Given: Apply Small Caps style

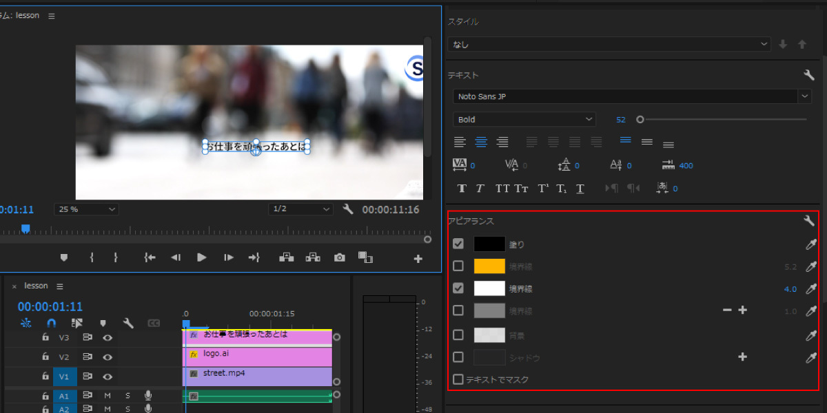Looking at the screenshot, I should click(x=521, y=188).
